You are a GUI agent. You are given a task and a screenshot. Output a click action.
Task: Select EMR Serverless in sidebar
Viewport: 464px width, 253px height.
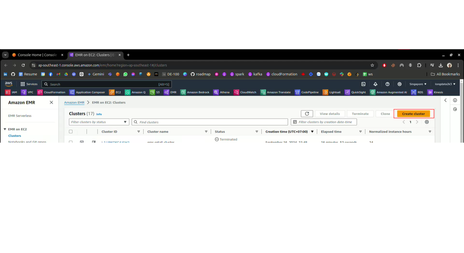pos(20,116)
